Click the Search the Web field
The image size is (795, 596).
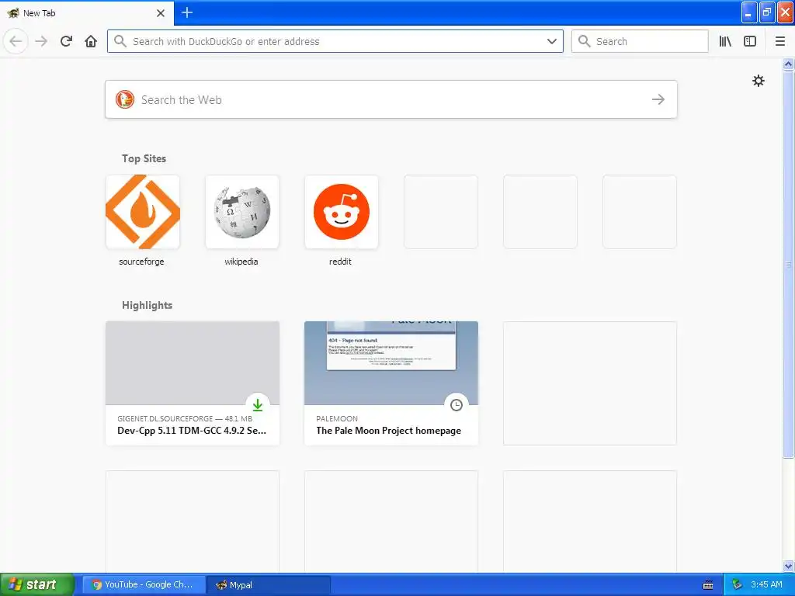coord(391,99)
